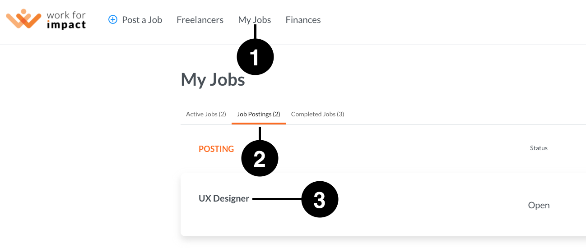Click the Work for Impact logo icon

tap(23, 19)
